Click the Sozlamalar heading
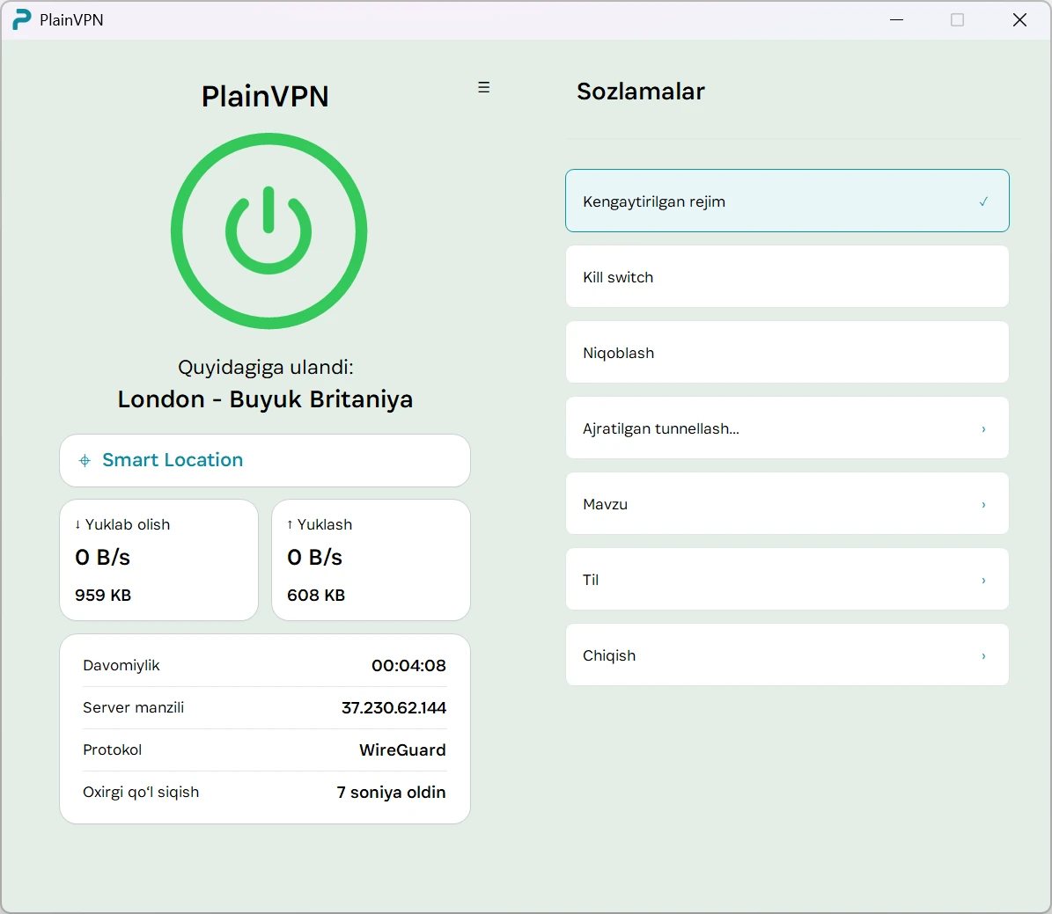The image size is (1052, 914). pyautogui.click(x=641, y=91)
